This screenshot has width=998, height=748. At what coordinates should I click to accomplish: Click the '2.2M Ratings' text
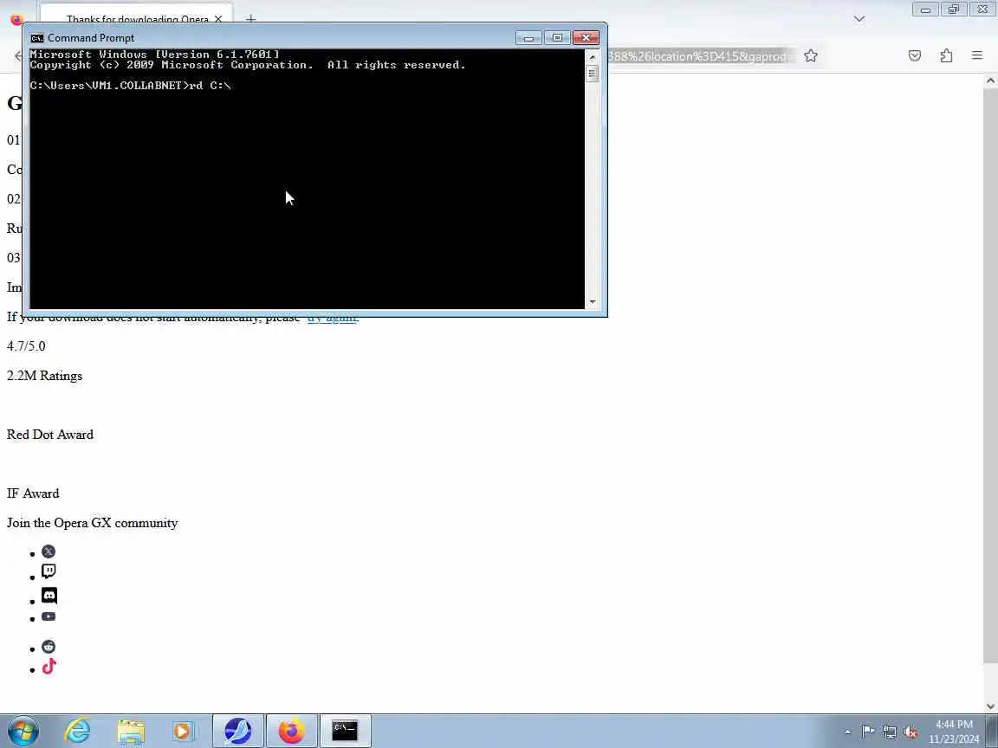pos(44,376)
